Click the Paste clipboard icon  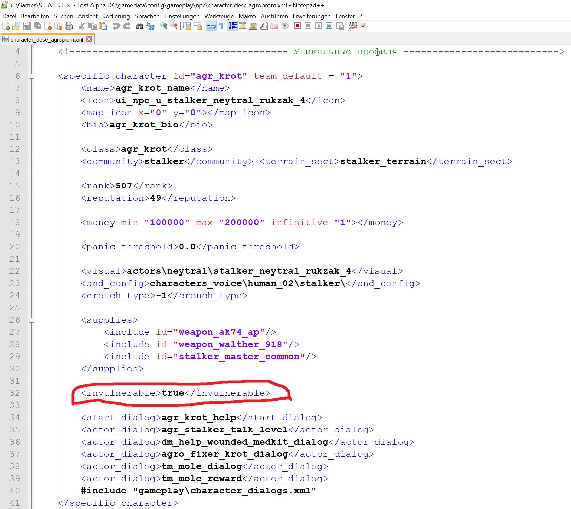pos(103,26)
